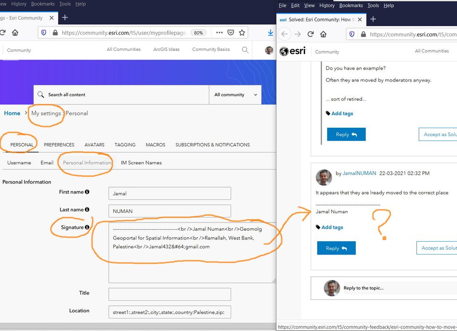Select the Email sub-tab
457x331 pixels.
[x=47, y=163]
